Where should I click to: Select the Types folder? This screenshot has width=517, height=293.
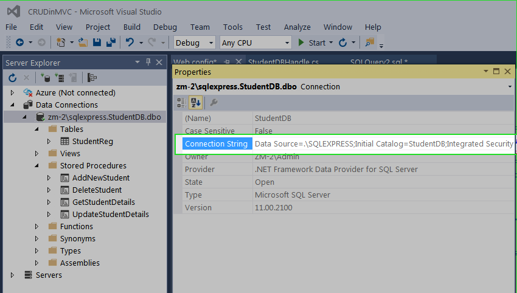coord(70,251)
